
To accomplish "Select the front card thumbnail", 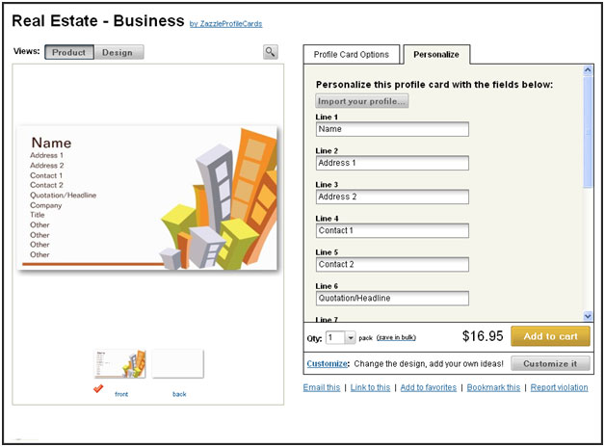I will tap(120, 364).
